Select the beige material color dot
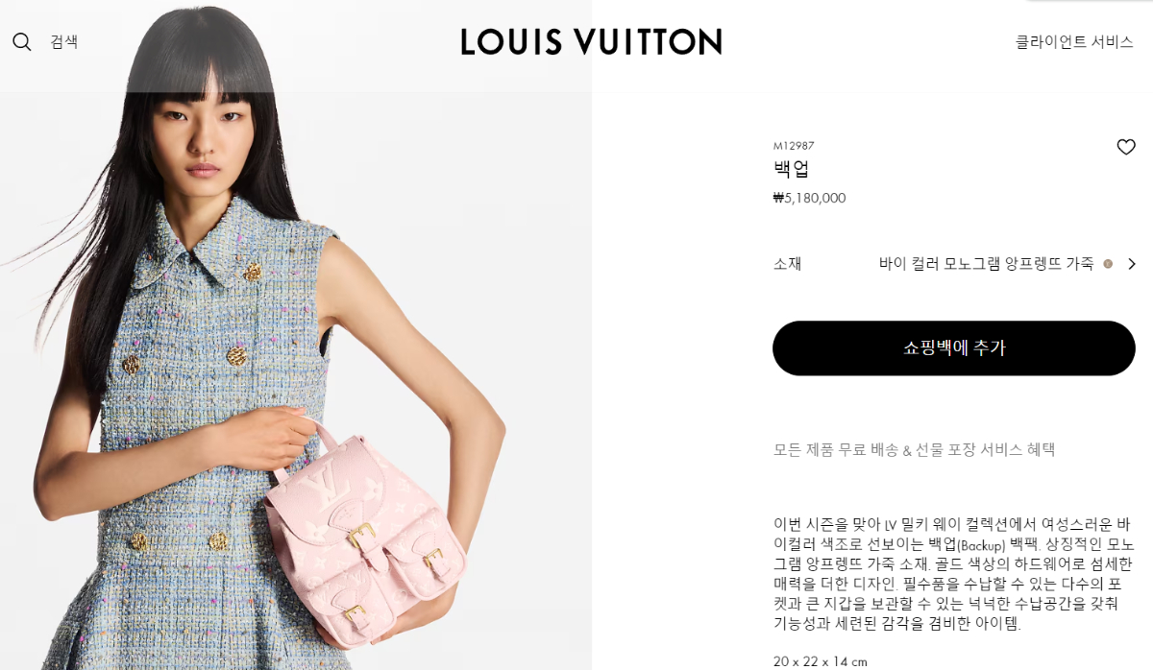1153x670 pixels. [1108, 264]
